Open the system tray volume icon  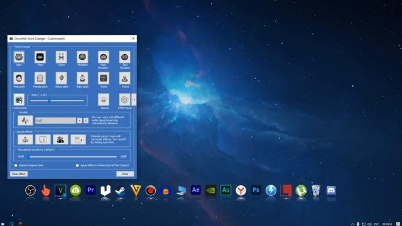tap(369, 224)
